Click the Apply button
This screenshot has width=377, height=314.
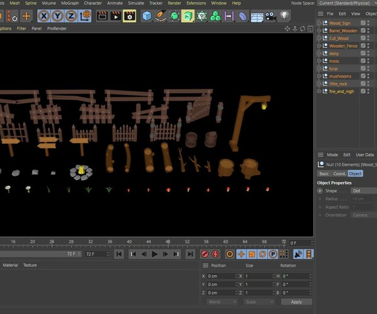(x=296, y=301)
